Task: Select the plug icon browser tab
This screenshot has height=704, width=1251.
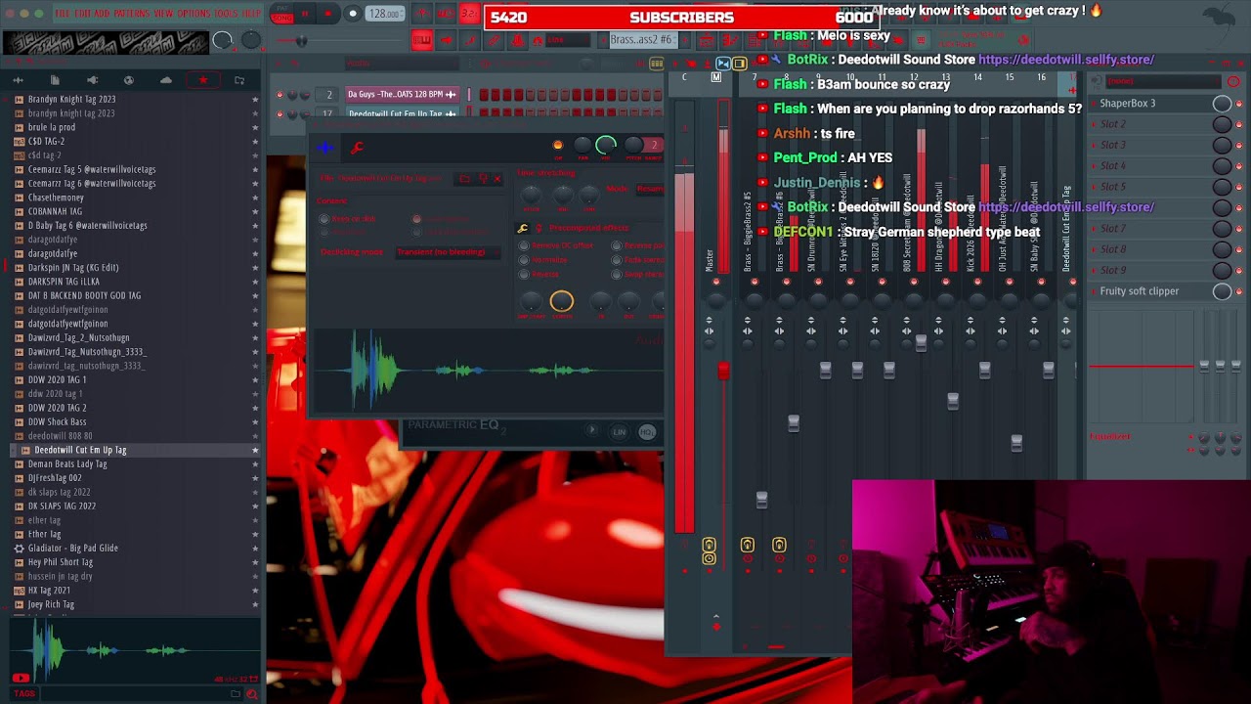Action: tap(92, 80)
